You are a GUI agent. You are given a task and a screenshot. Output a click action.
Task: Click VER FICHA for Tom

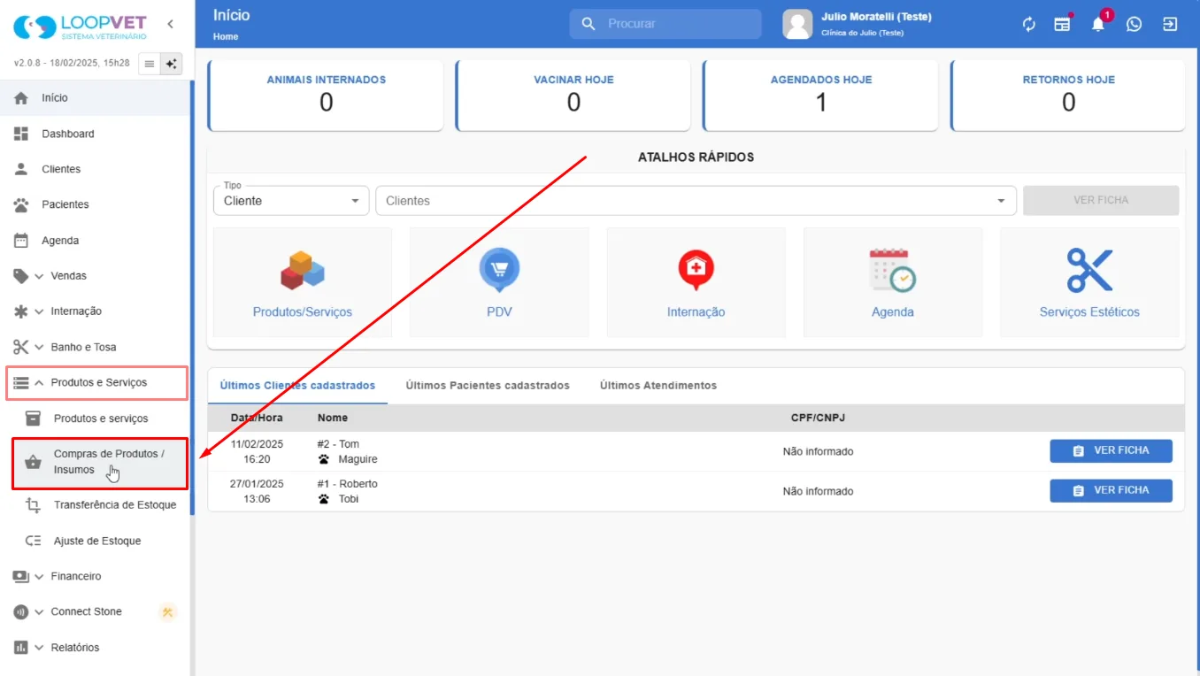tap(1111, 450)
